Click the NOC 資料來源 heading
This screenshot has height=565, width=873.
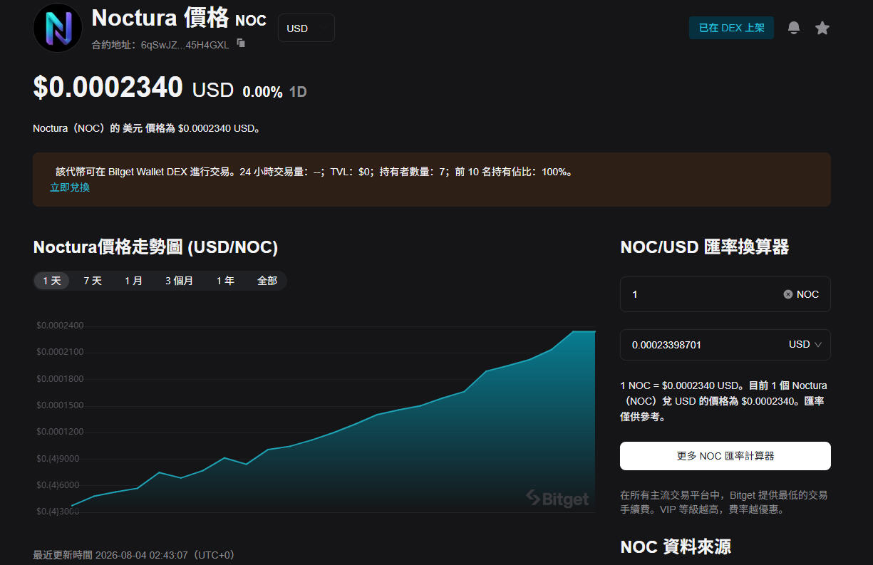pyautogui.click(x=676, y=546)
